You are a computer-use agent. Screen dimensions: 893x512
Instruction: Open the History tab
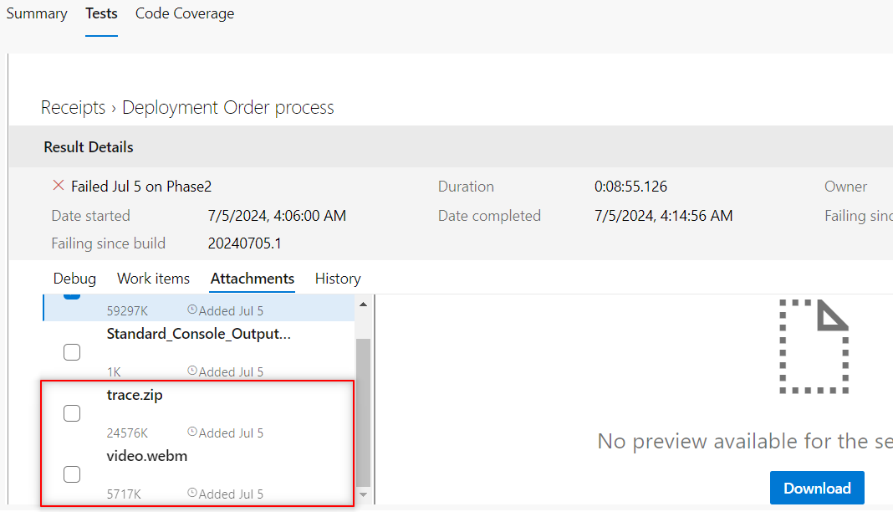pos(338,279)
